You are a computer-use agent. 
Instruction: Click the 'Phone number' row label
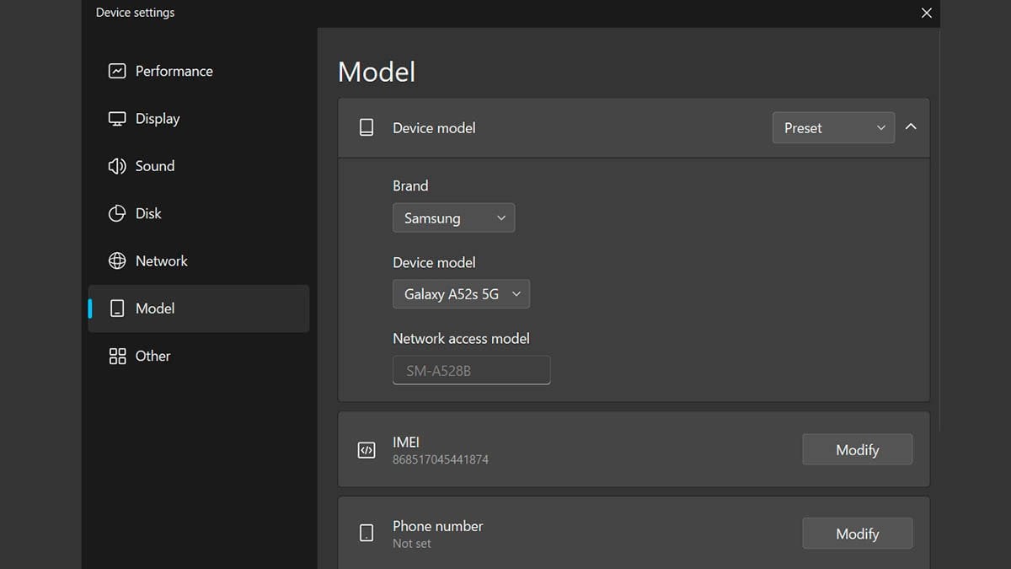438,526
